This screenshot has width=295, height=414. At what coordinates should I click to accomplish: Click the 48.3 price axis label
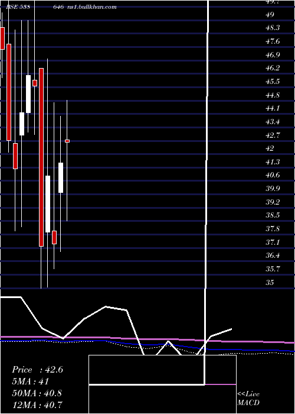point(273,28)
